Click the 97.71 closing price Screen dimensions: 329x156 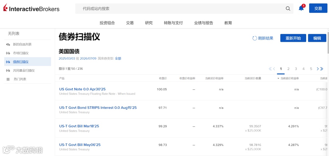163,108
